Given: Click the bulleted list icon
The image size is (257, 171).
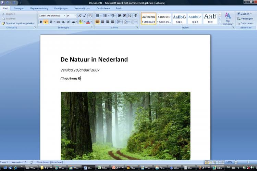Looking at the screenshot, I should (x=98, y=16).
